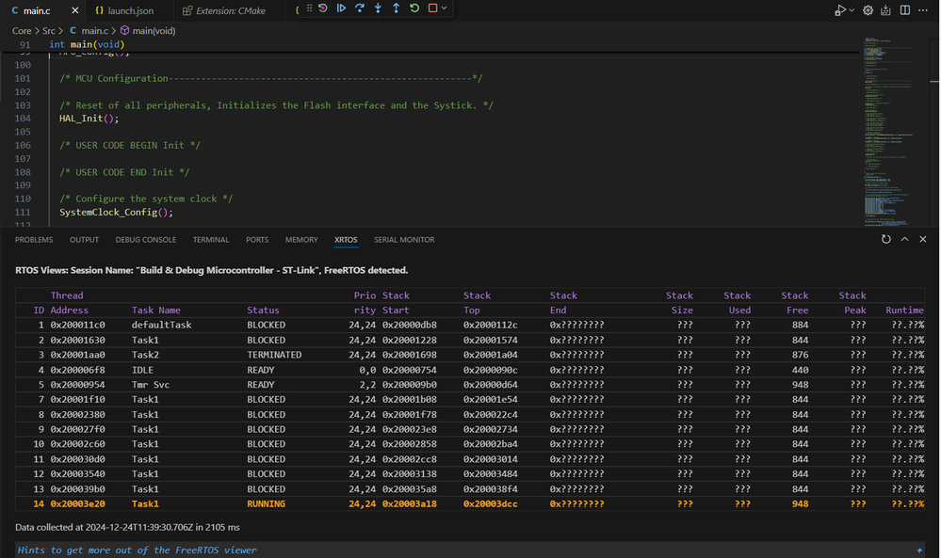This screenshot has width=941, height=558.
Task: Maximize the panel with the chevron-up icon
Action: tap(904, 239)
